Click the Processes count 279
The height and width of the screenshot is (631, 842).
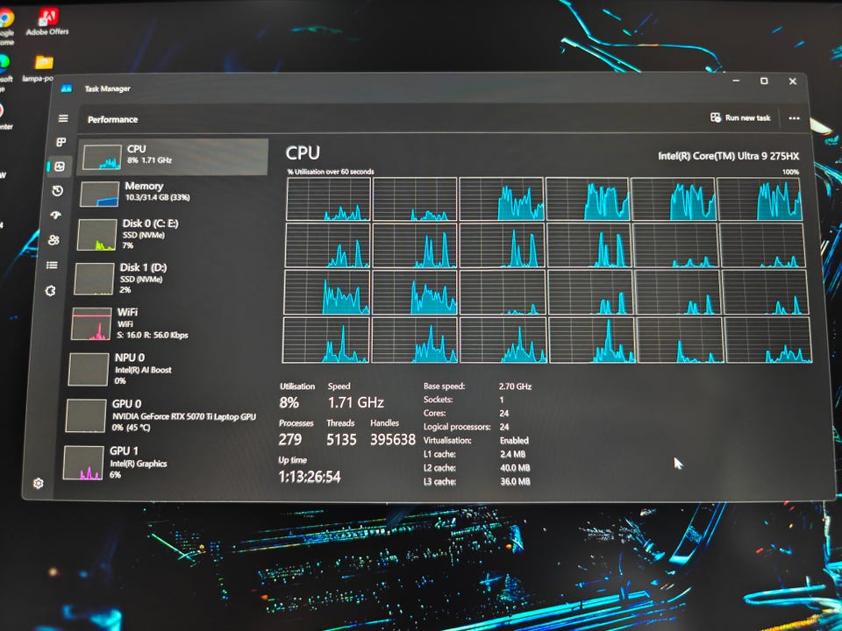pos(289,439)
